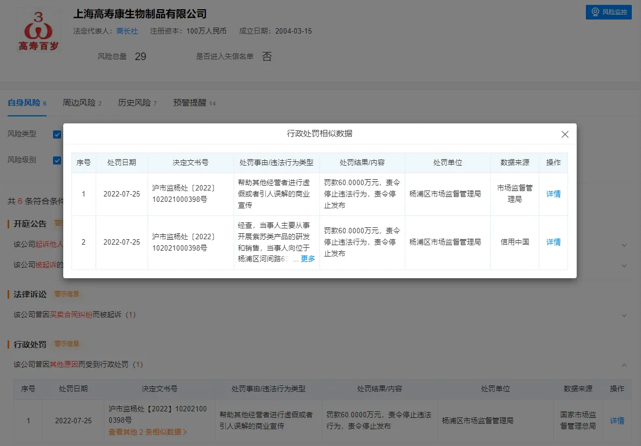Viewport: 641px width, 446px height.
Task: Expand 更多 text in second penalty row
Action: tap(308, 259)
